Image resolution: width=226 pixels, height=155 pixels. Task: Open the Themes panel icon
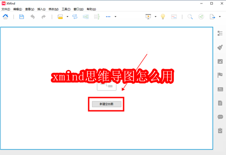point(220,89)
